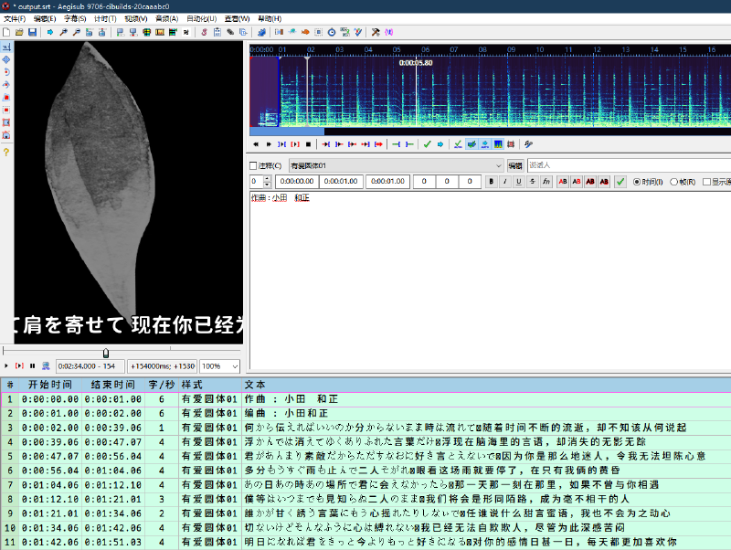Click the video seek bar slider

pos(106,352)
